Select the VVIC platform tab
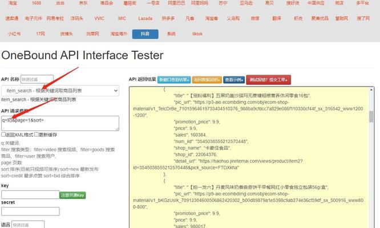This screenshot has width=380, height=228. coord(99,18)
